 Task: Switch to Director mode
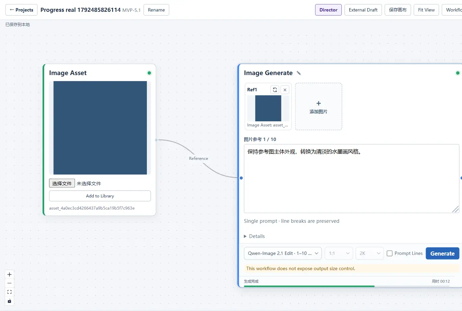[328, 10]
